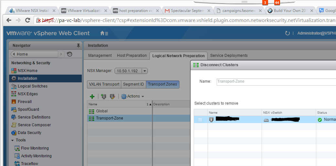Click the Service Definitions icon
Image resolution: width=336 pixels, height=166 pixels.
[x=14, y=117]
